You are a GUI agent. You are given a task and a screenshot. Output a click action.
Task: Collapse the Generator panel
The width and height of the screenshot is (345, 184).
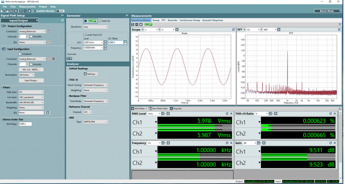[127, 15]
